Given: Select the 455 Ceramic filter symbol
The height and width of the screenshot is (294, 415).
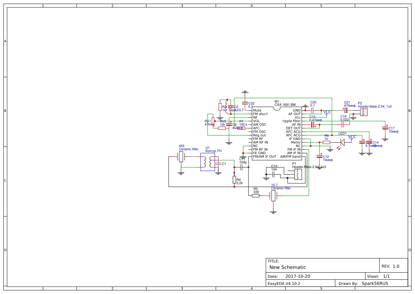Looking at the screenshot, I should tap(181, 157).
